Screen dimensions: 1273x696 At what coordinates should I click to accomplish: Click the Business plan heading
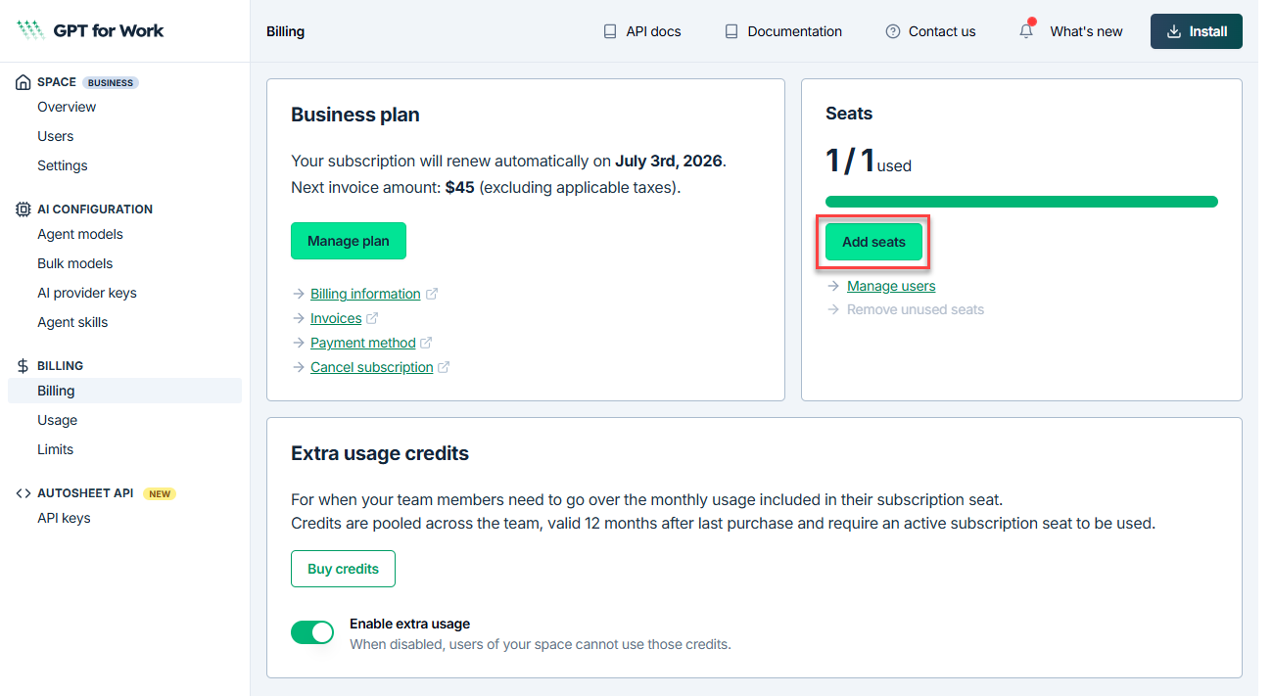point(355,115)
